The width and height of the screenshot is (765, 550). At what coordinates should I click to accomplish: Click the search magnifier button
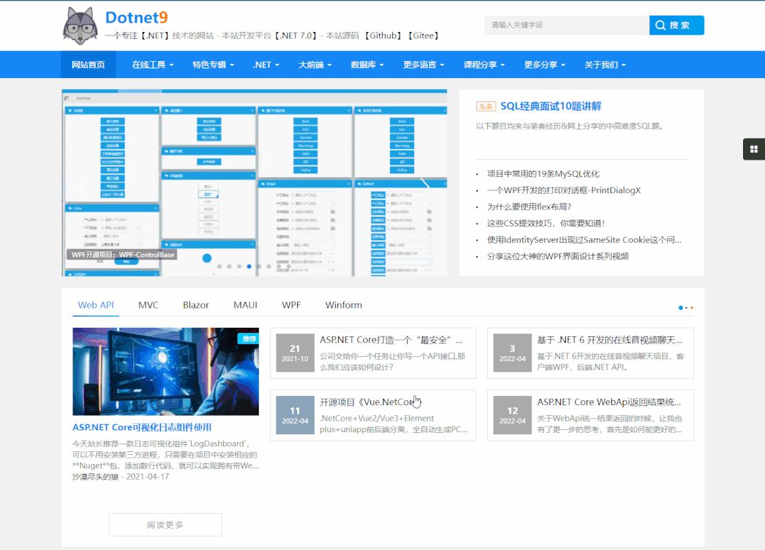click(676, 26)
